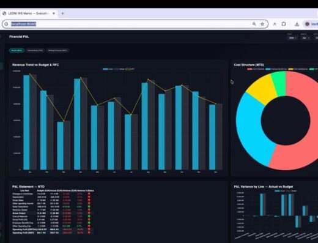Toggle Actual series in Revenue Trend legend
Viewport: 318px width, 243px height.
point(108,69)
